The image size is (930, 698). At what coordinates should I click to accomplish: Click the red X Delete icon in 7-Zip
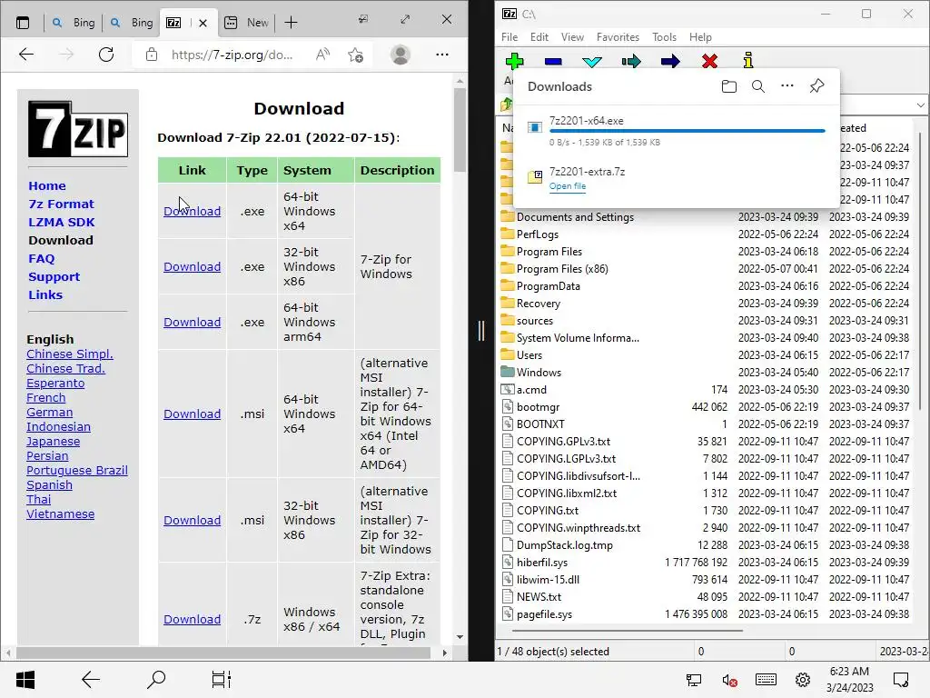pyautogui.click(x=709, y=61)
